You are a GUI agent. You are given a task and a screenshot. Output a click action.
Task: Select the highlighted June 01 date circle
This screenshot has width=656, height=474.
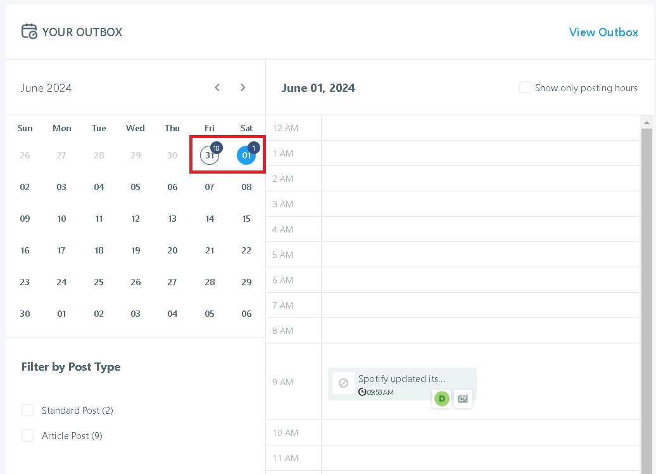pos(246,155)
